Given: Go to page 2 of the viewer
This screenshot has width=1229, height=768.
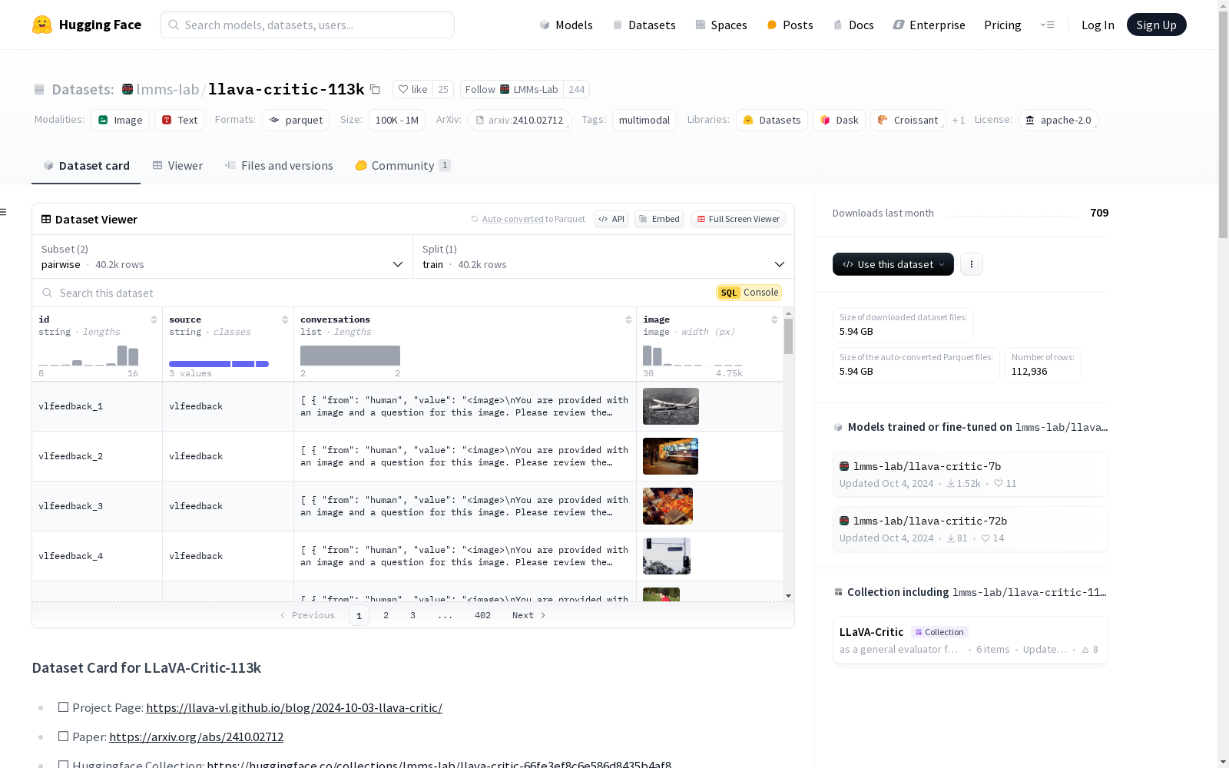Looking at the screenshot, I should point(386,615).
